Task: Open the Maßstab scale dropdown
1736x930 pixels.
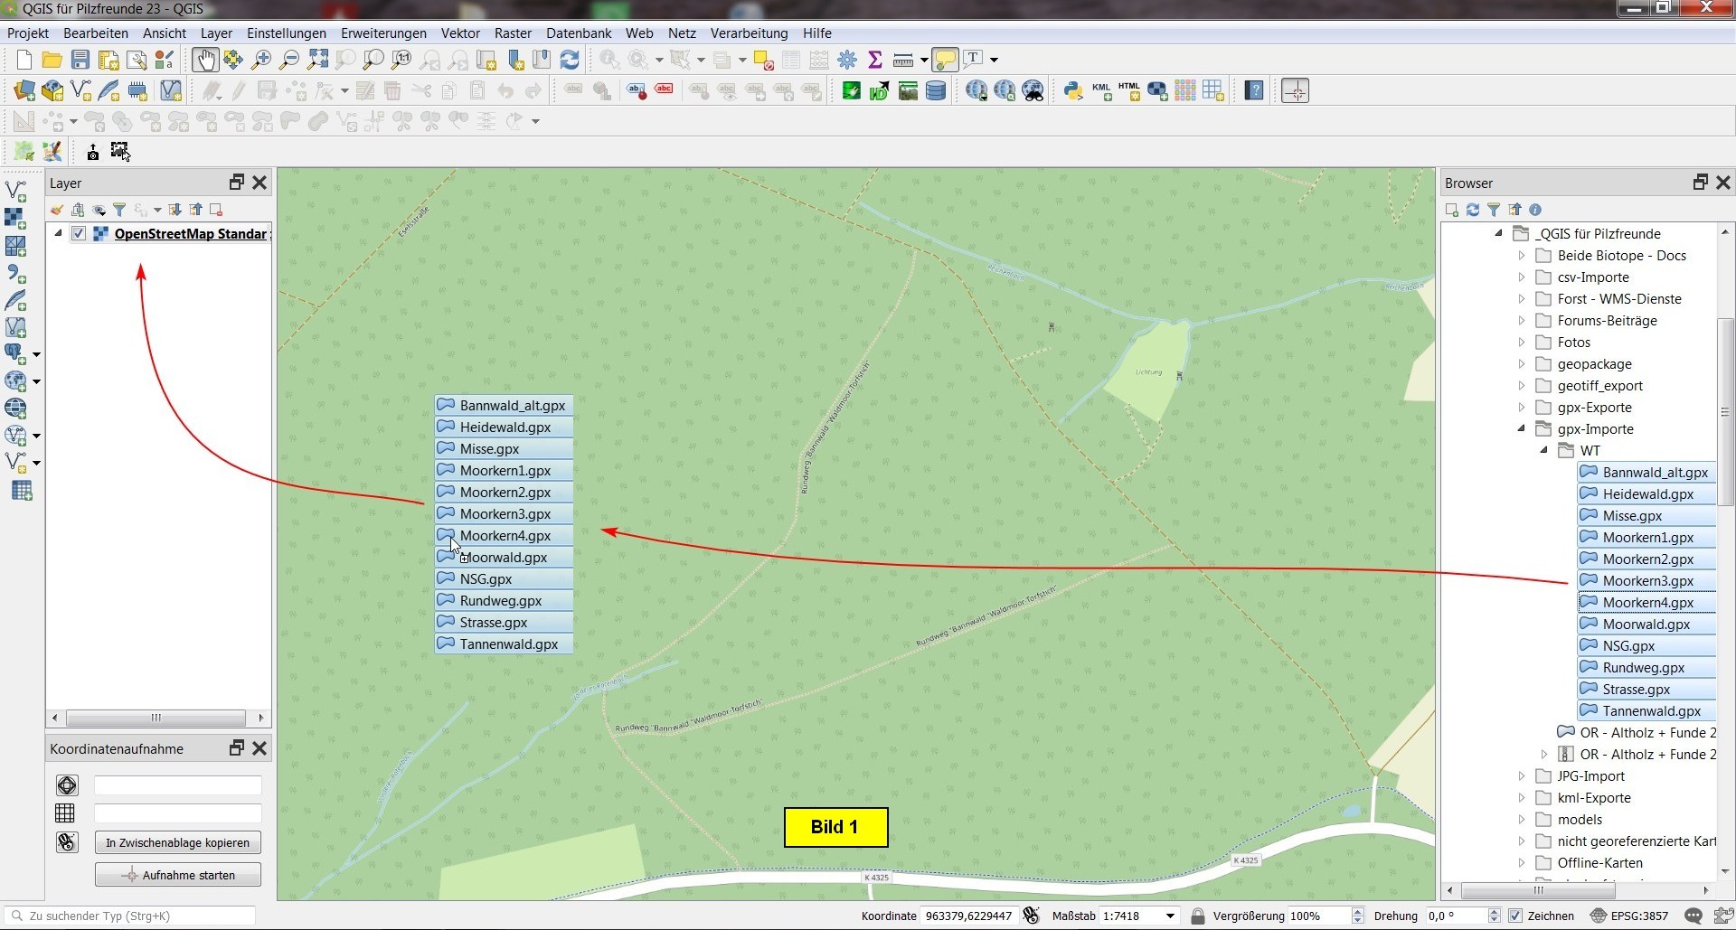Action: (x=1170, y=916)
